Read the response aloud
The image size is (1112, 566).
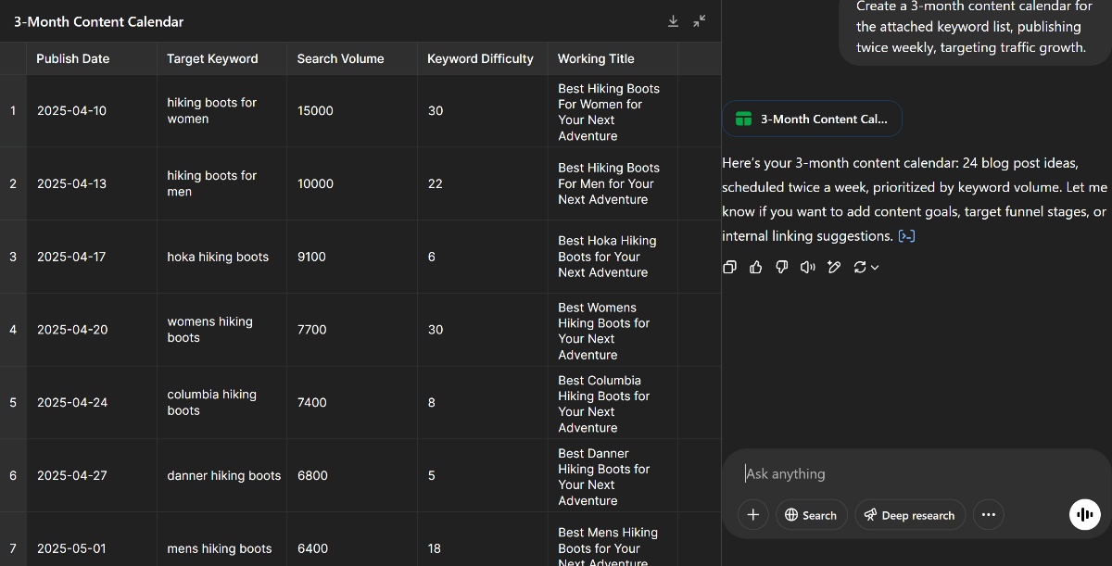click(x=807, y=267)
